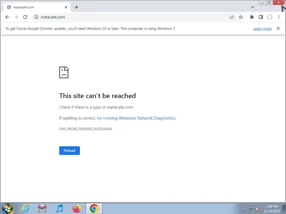Screen dimensions: 286x214
Task: Close the metacafe.com tab
Action: 66,7
